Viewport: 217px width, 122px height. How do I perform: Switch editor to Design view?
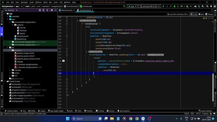coord(209,14)
